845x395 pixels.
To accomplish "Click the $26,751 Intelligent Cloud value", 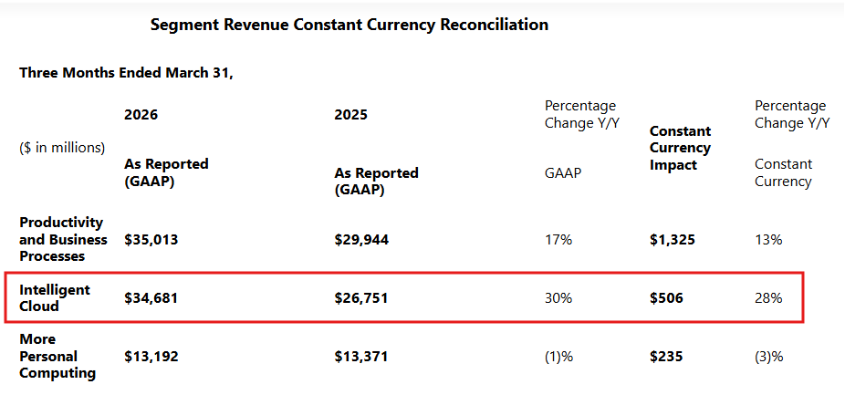I will click(361, 298).
